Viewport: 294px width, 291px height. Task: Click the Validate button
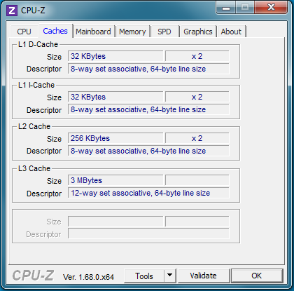pyautogui.click(x=203, y=276)
